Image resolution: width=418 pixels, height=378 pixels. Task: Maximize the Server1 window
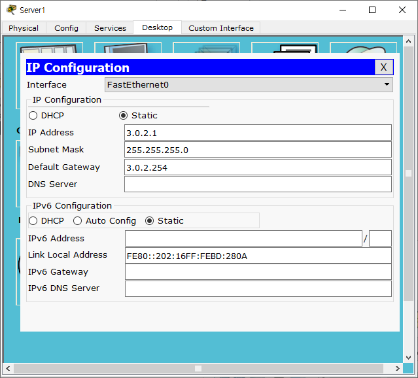(372, 10)
